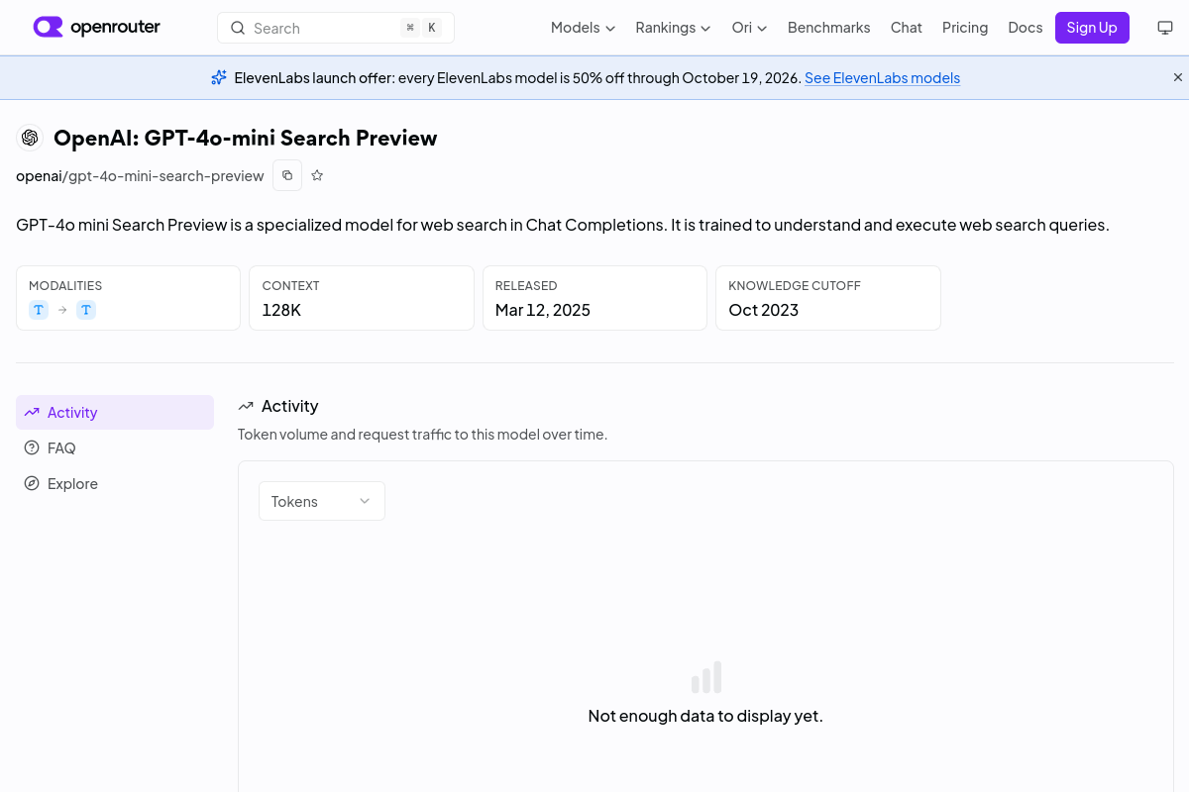Click the openai provider link in slug
Image resolution: width=1189 pixels, height=792 pixels.
click(39, 175)
